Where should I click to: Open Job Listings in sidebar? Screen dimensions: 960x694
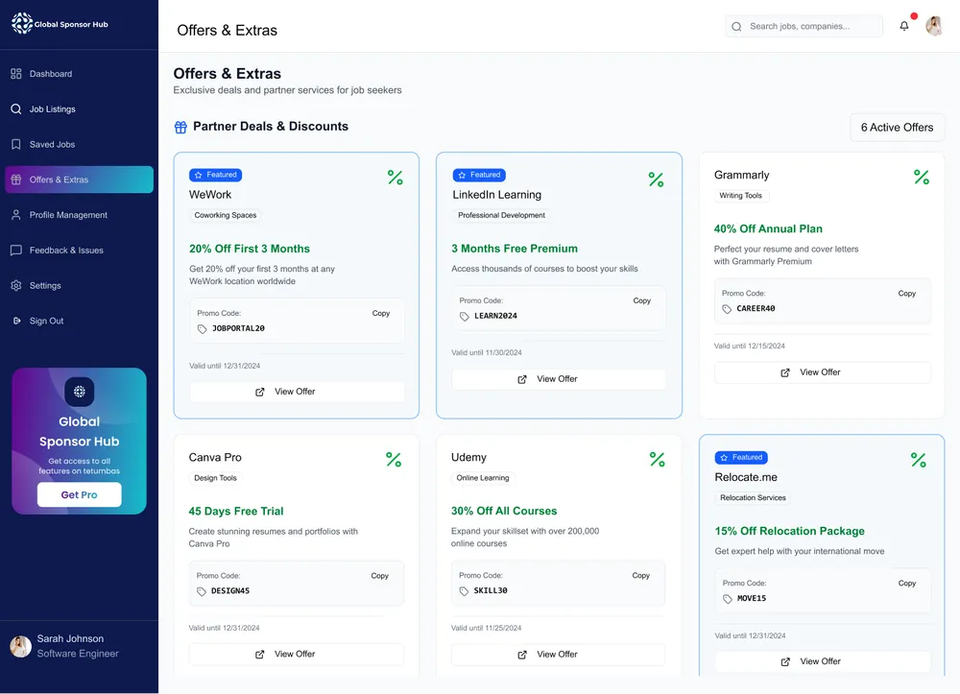(x=79, y=108)
